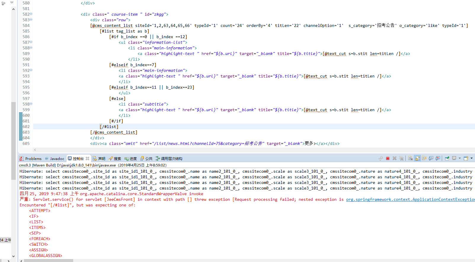475x262 pixels.
Task: Collapse code fold at line 598
Action: coord(31,104)
